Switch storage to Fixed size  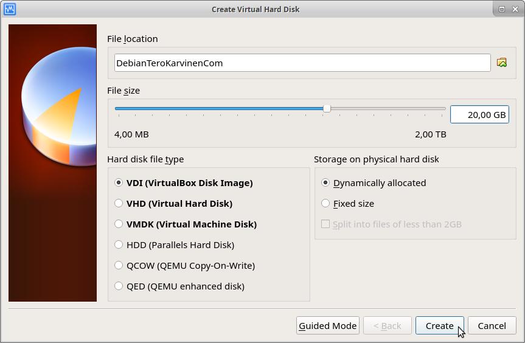(325, 204)
